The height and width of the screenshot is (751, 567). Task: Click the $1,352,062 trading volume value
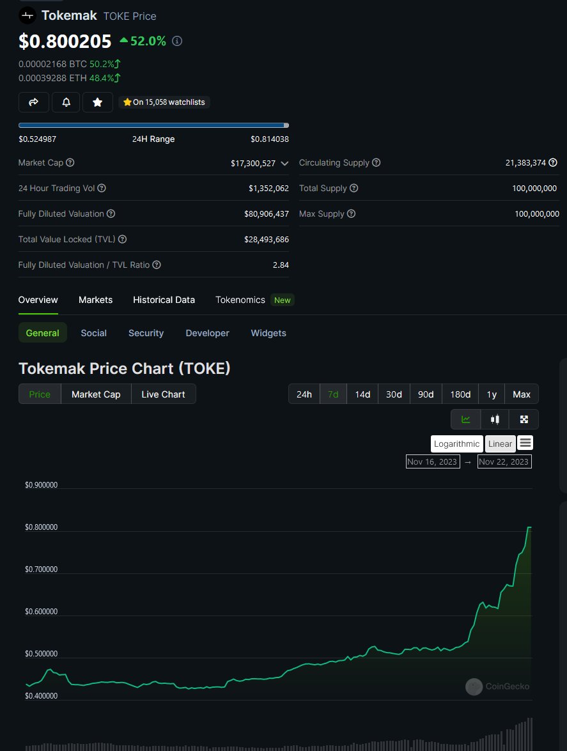click(x=268, y=189)
